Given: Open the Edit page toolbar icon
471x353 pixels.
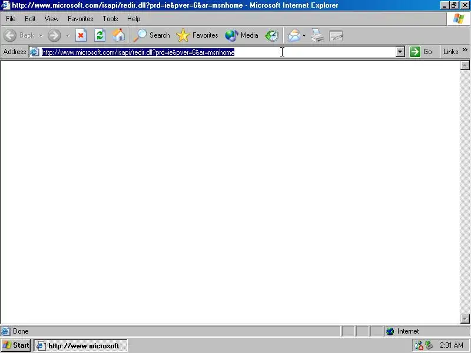Looking at the screenshot, I should pos(336,35).
